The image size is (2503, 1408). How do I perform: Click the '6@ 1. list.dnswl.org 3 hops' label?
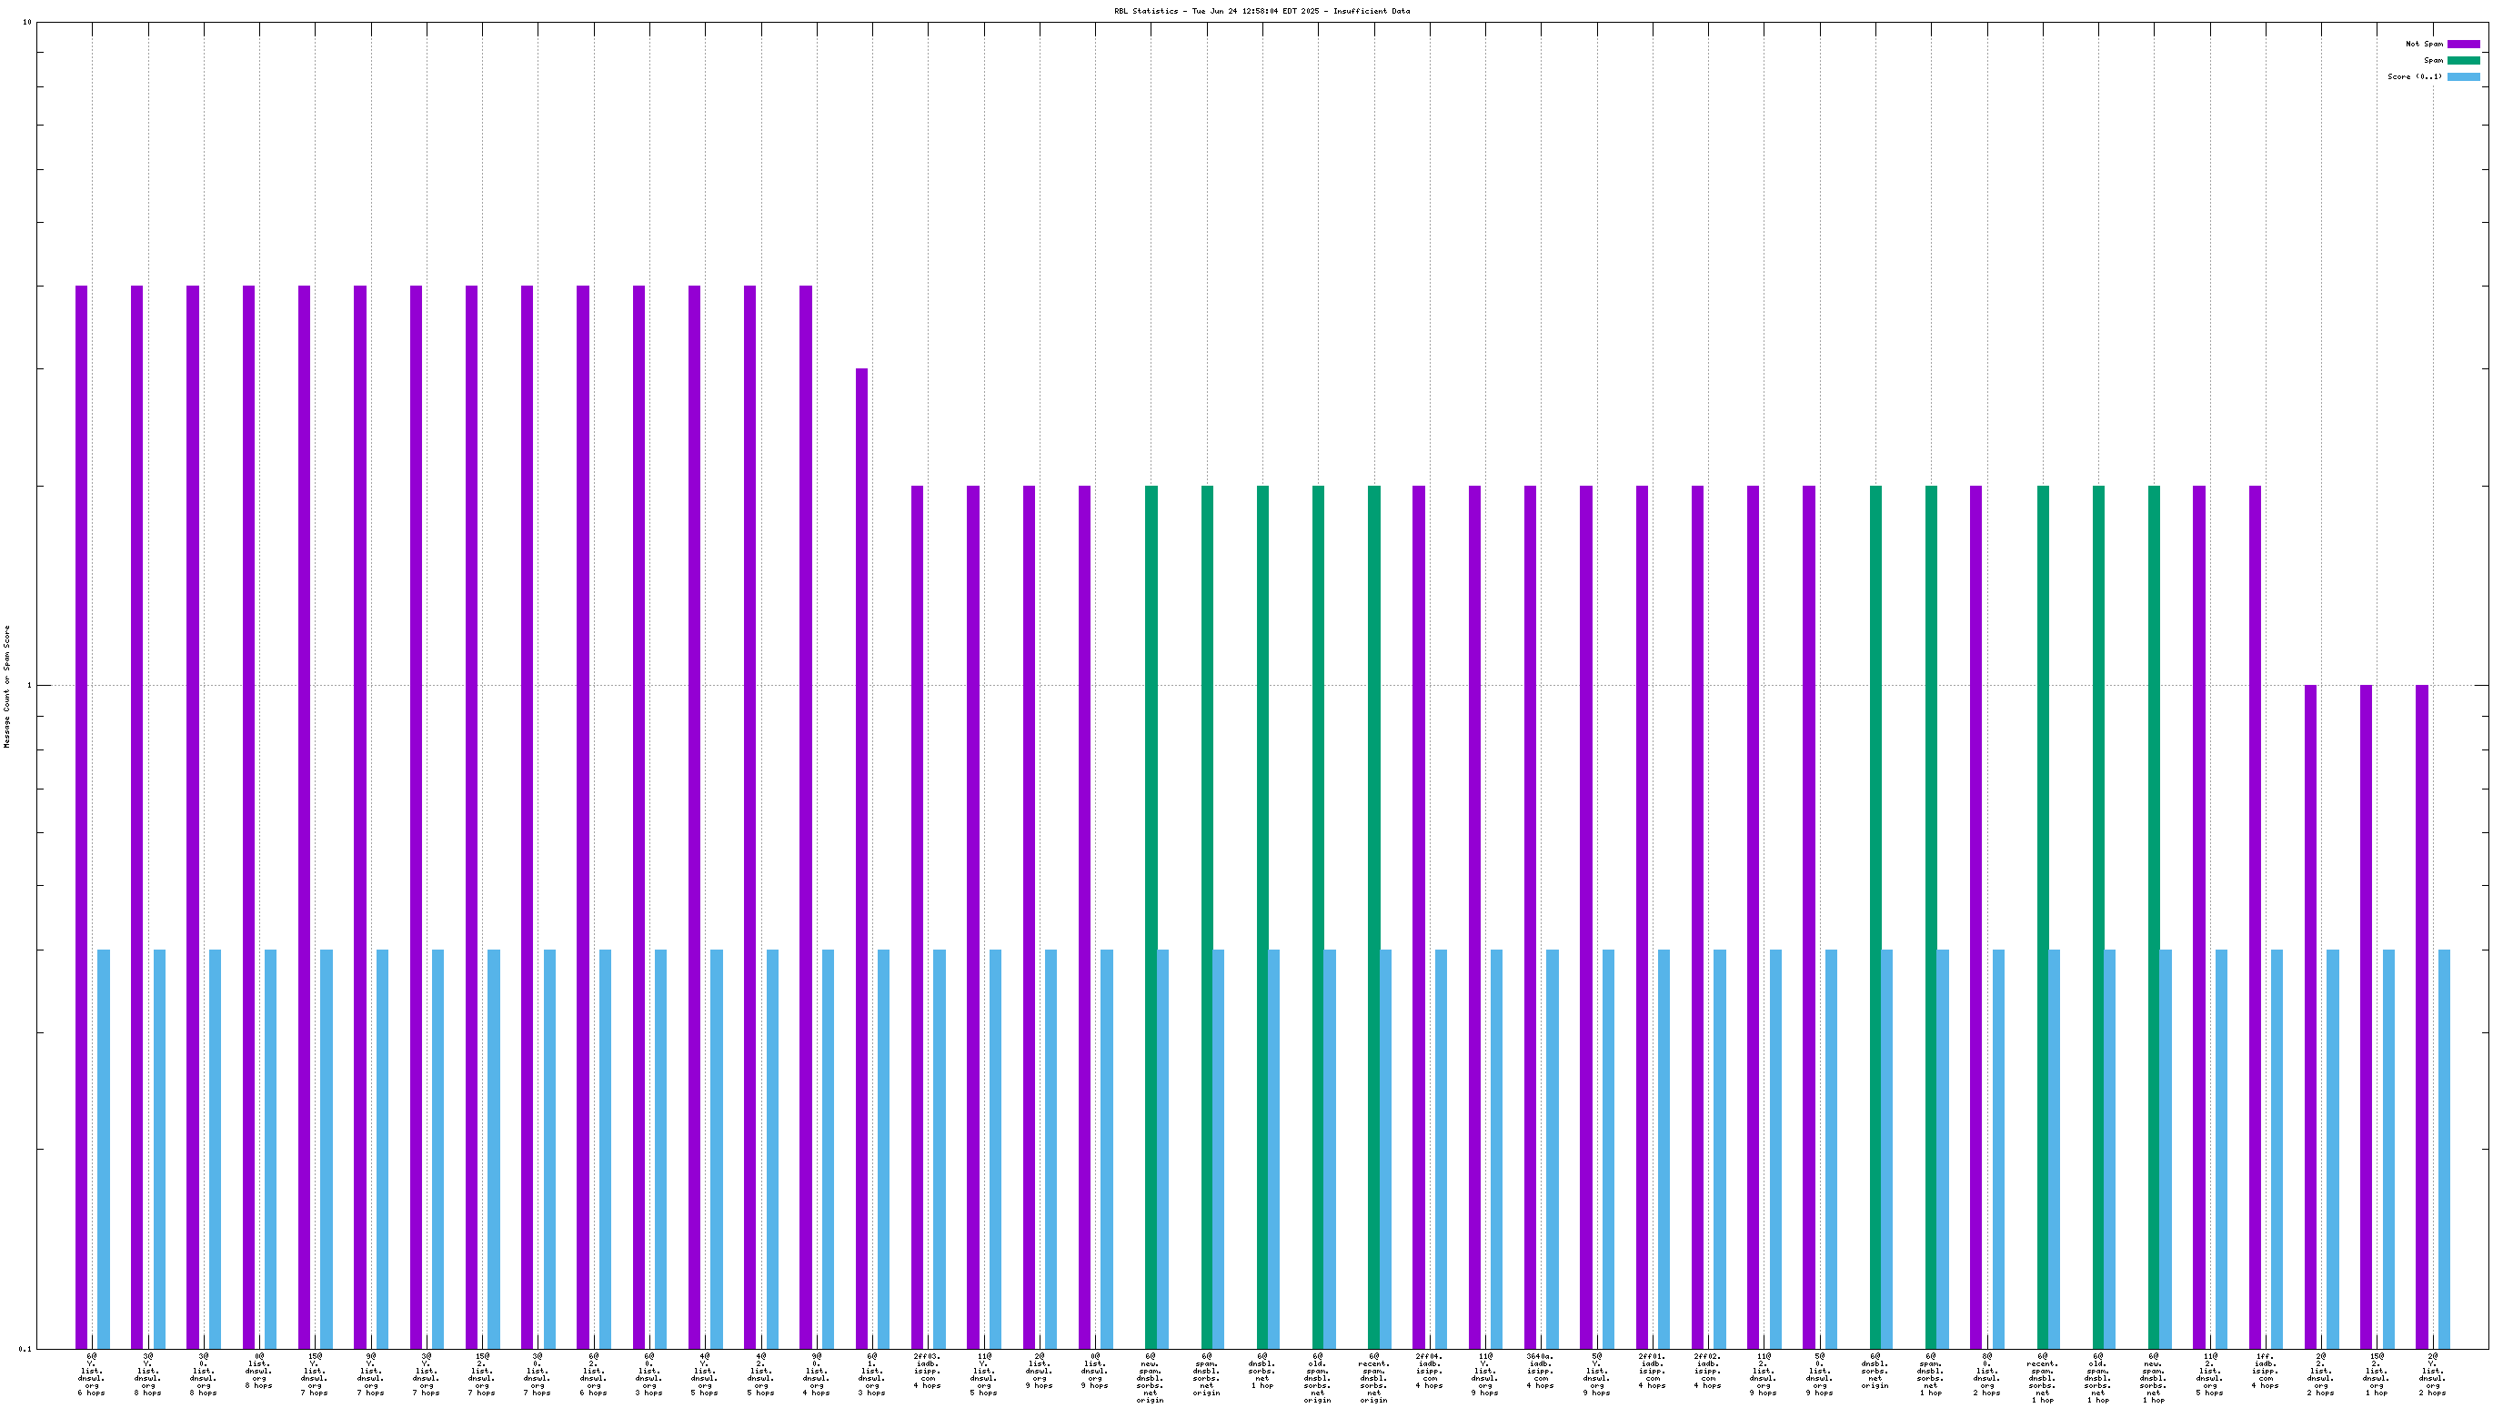[871, 1374]
